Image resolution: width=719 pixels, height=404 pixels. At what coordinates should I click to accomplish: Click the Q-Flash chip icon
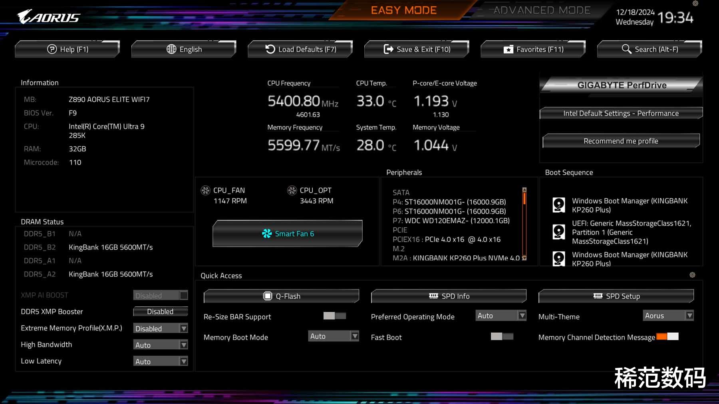[268, 296]
